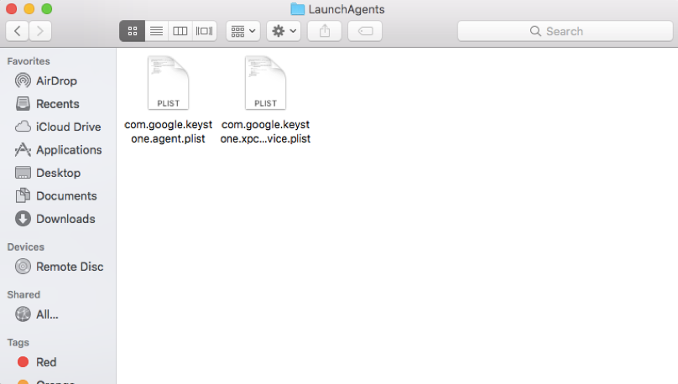Go to iCloud Drive
This screenshot has width=678, height=384.
pyautogui.click(x=68, y=127)
